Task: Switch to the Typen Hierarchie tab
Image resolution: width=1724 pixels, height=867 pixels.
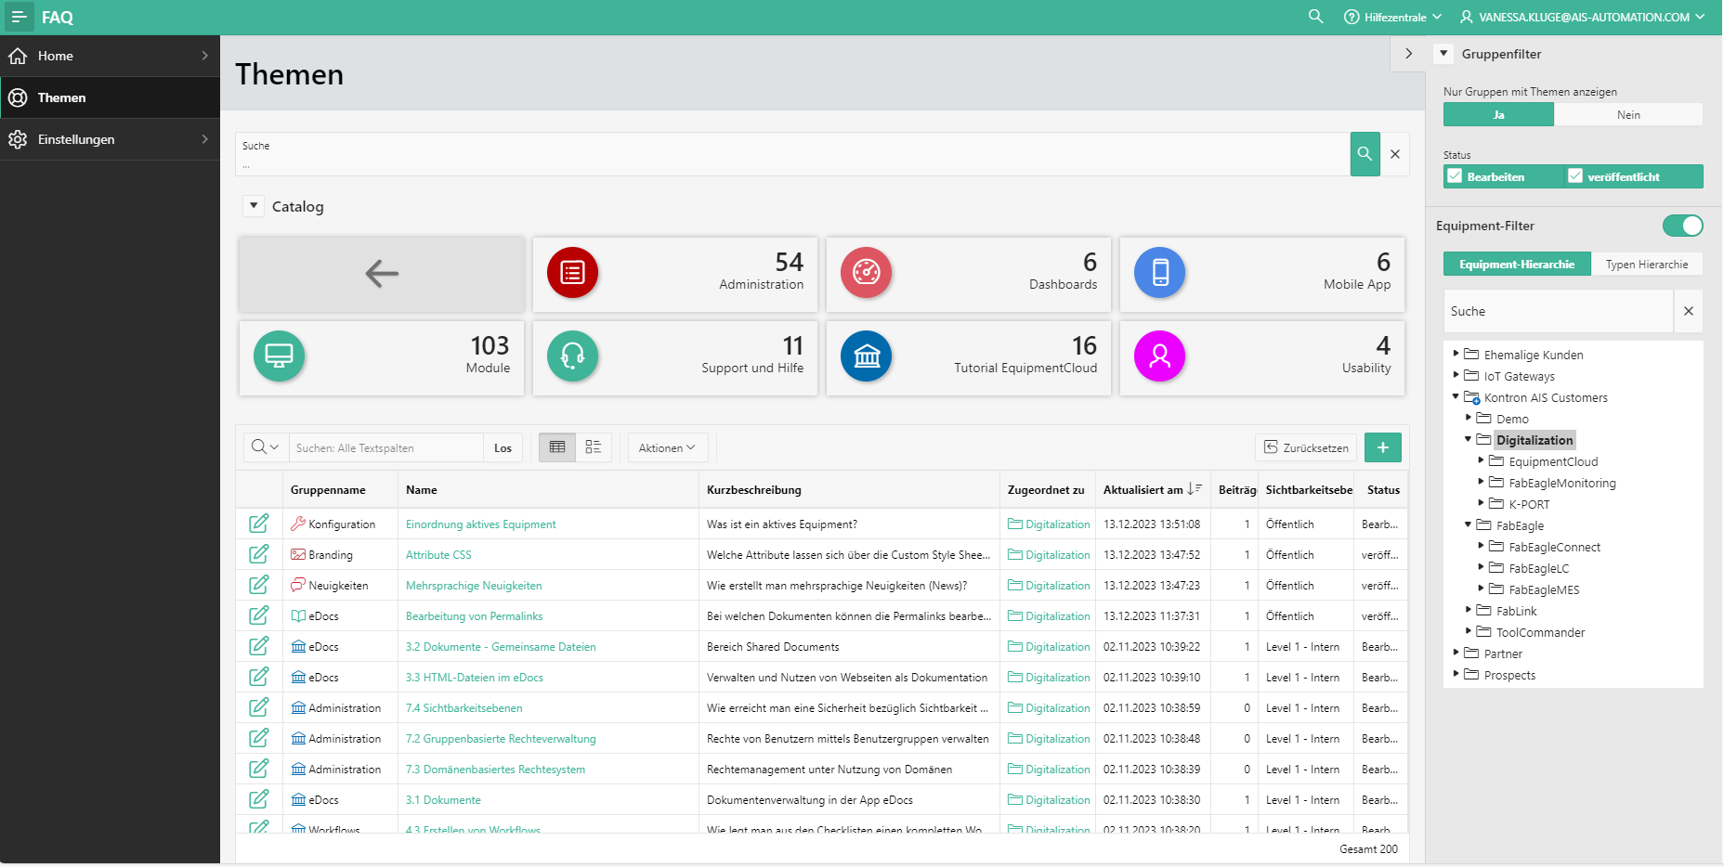Action: 1647,265
